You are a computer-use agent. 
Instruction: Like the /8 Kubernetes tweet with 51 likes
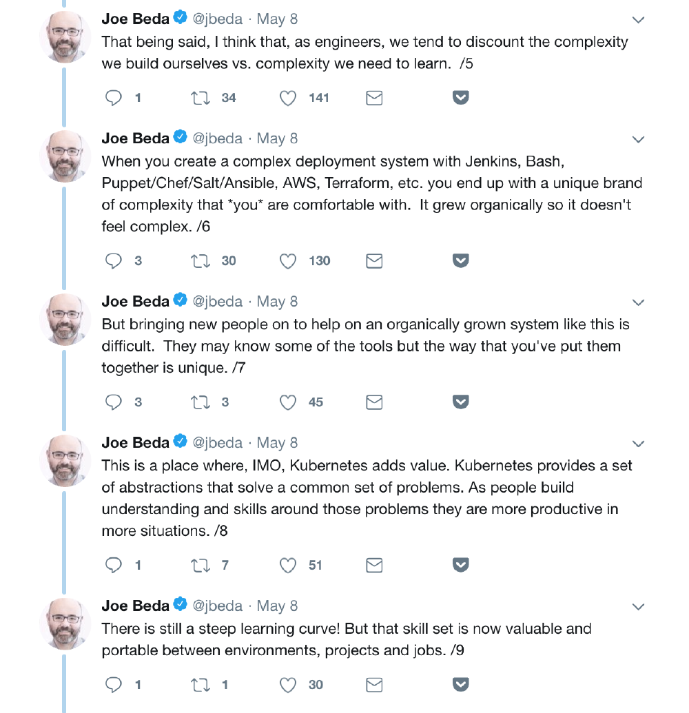point(288,566)
